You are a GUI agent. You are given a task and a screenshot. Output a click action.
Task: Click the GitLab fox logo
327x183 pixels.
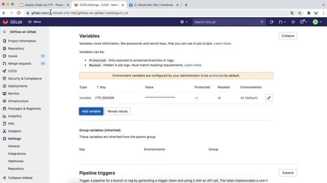(x=5, y=22)
